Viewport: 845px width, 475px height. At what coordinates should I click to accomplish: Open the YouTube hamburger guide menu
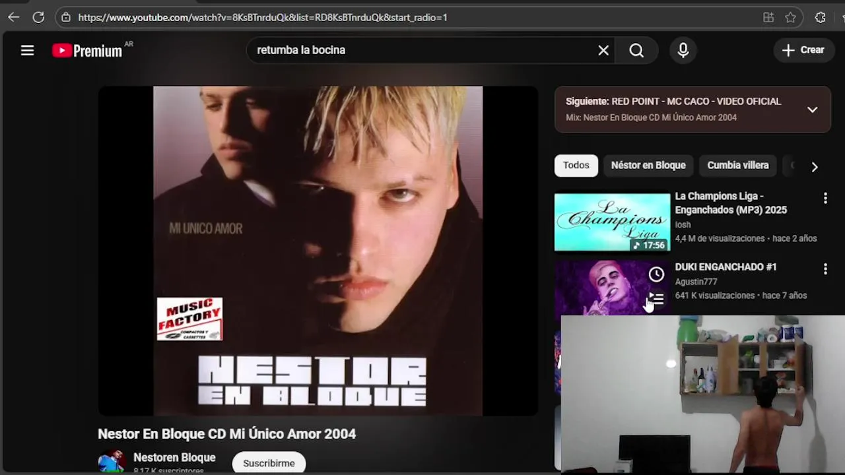click(27, 50)
